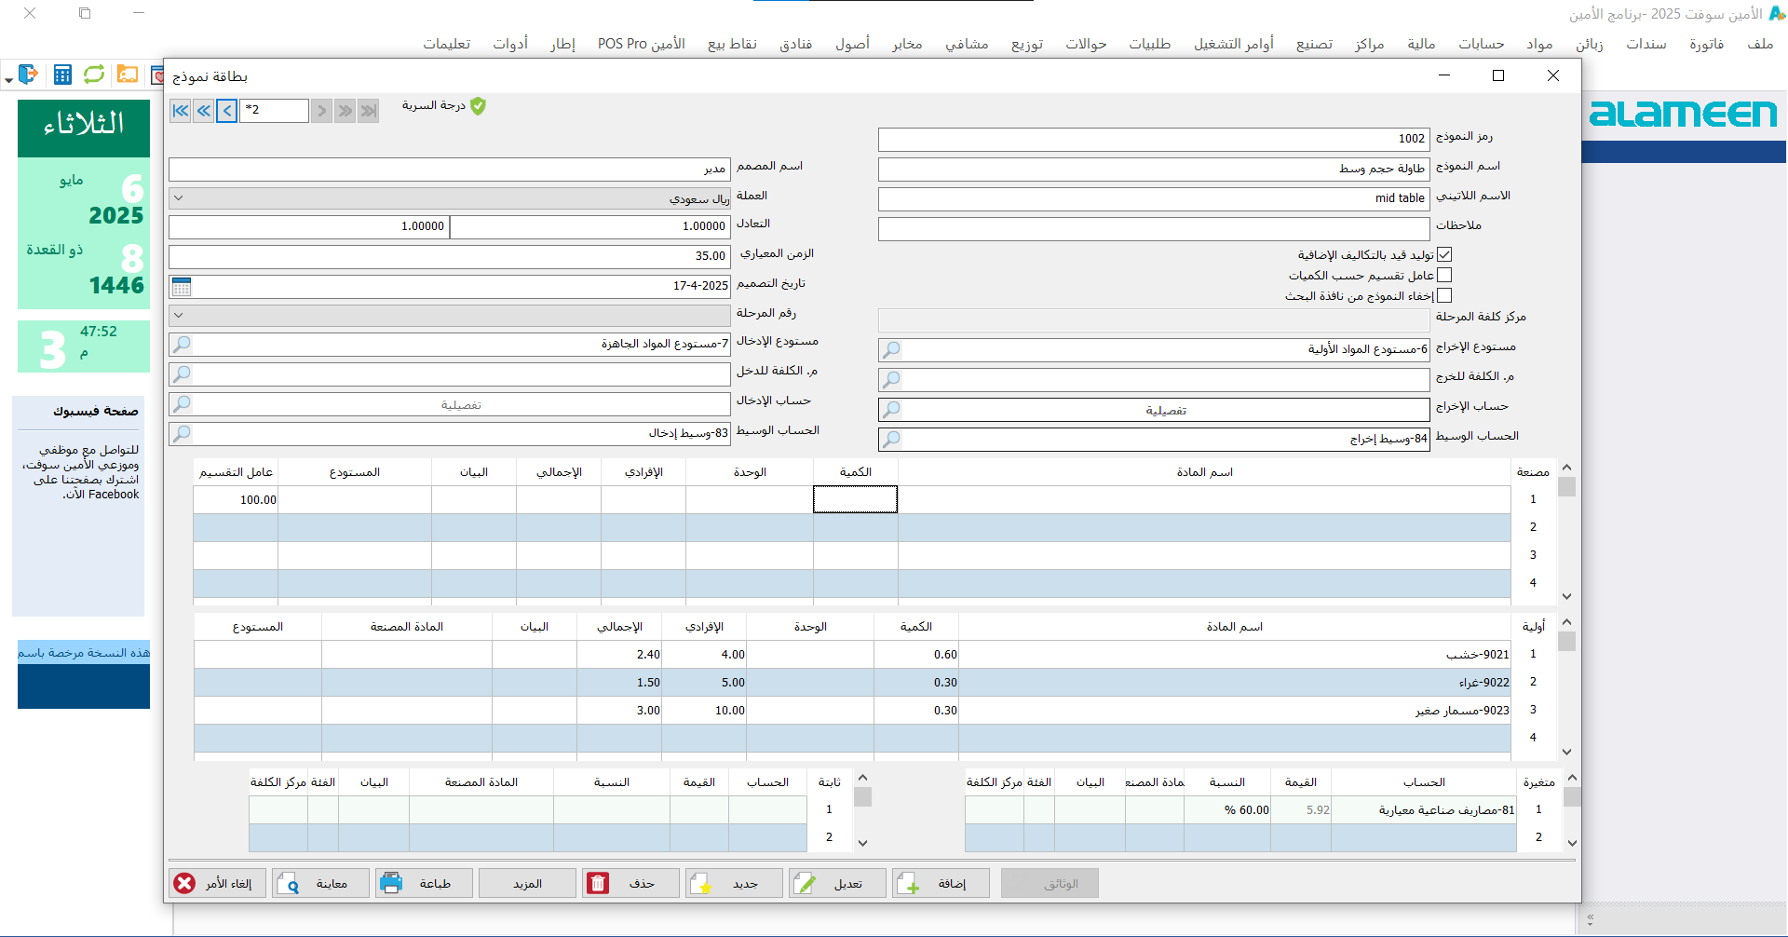Go to the previous record with the single arrow
This screenshot has height=937, width=1788.
click(227, 111)
